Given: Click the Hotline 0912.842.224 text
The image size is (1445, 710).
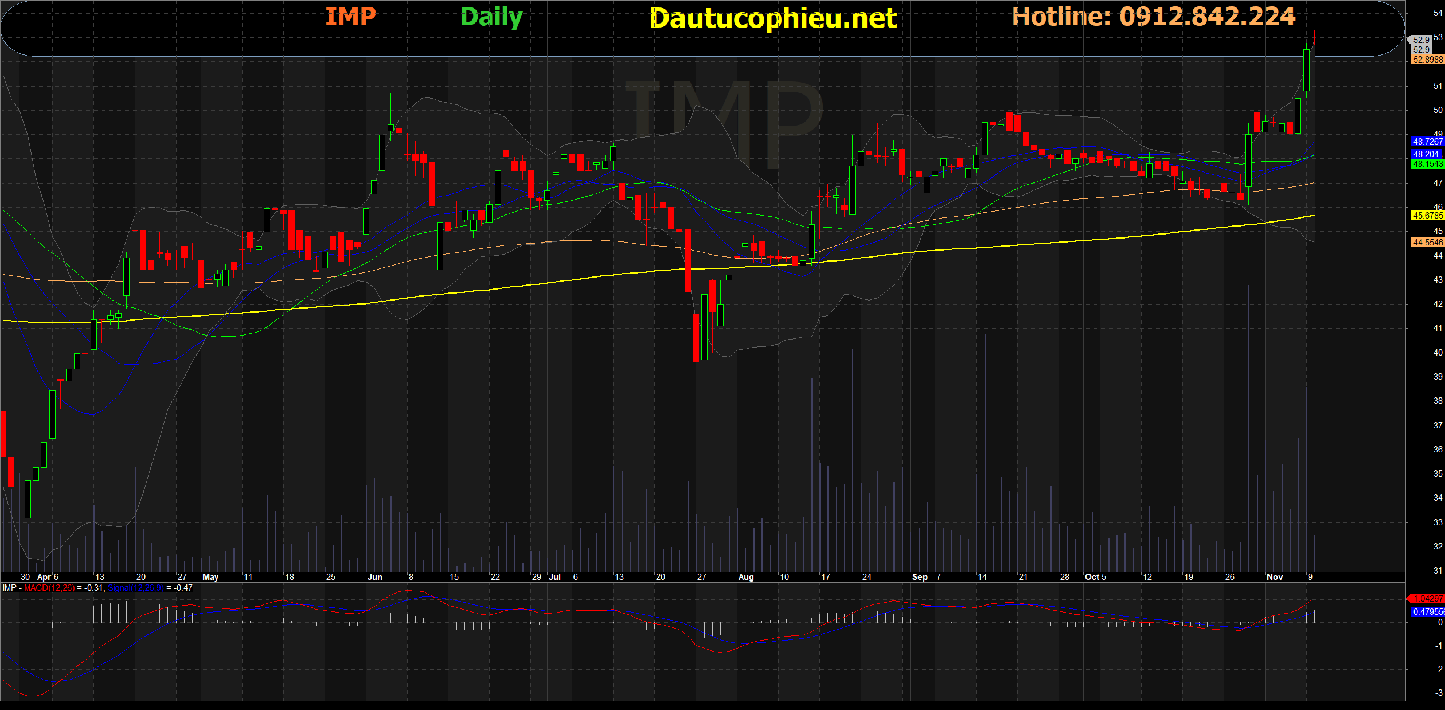Looking at the screenshot, I should [x=1153, y=17].
